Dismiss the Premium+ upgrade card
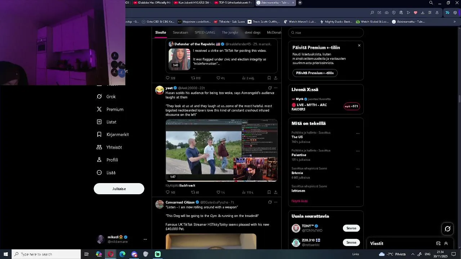This screenshot has height=259, width=461. tap(359, 46)
